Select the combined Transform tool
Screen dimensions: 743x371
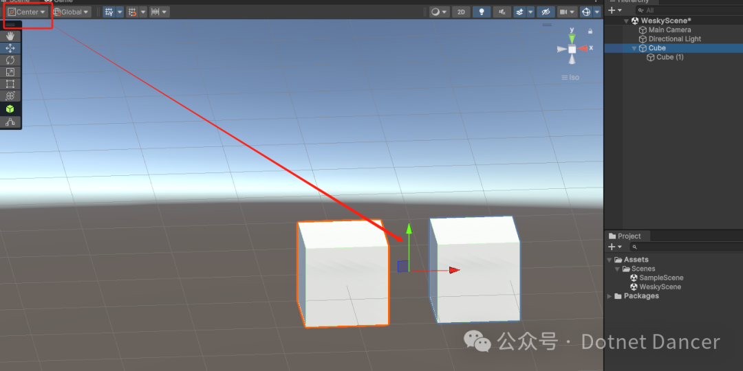pyautogui.click(x=10, y=96)
